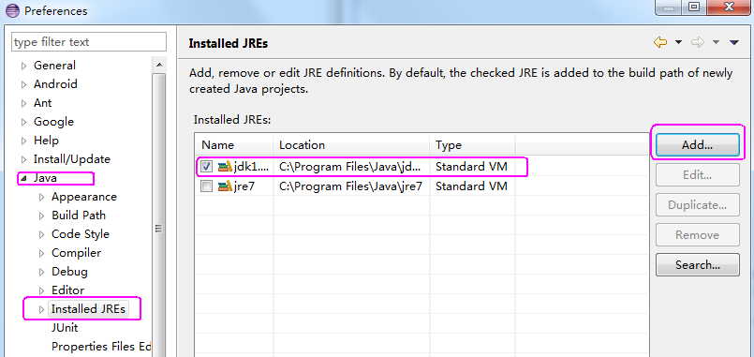Expand the Google tree node

click(x=24, y=122)
